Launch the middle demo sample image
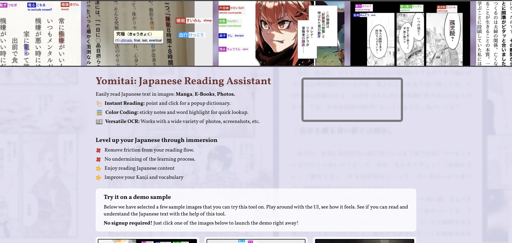The height and width of the screenshot is (243, 512). (x=256, y=241)
